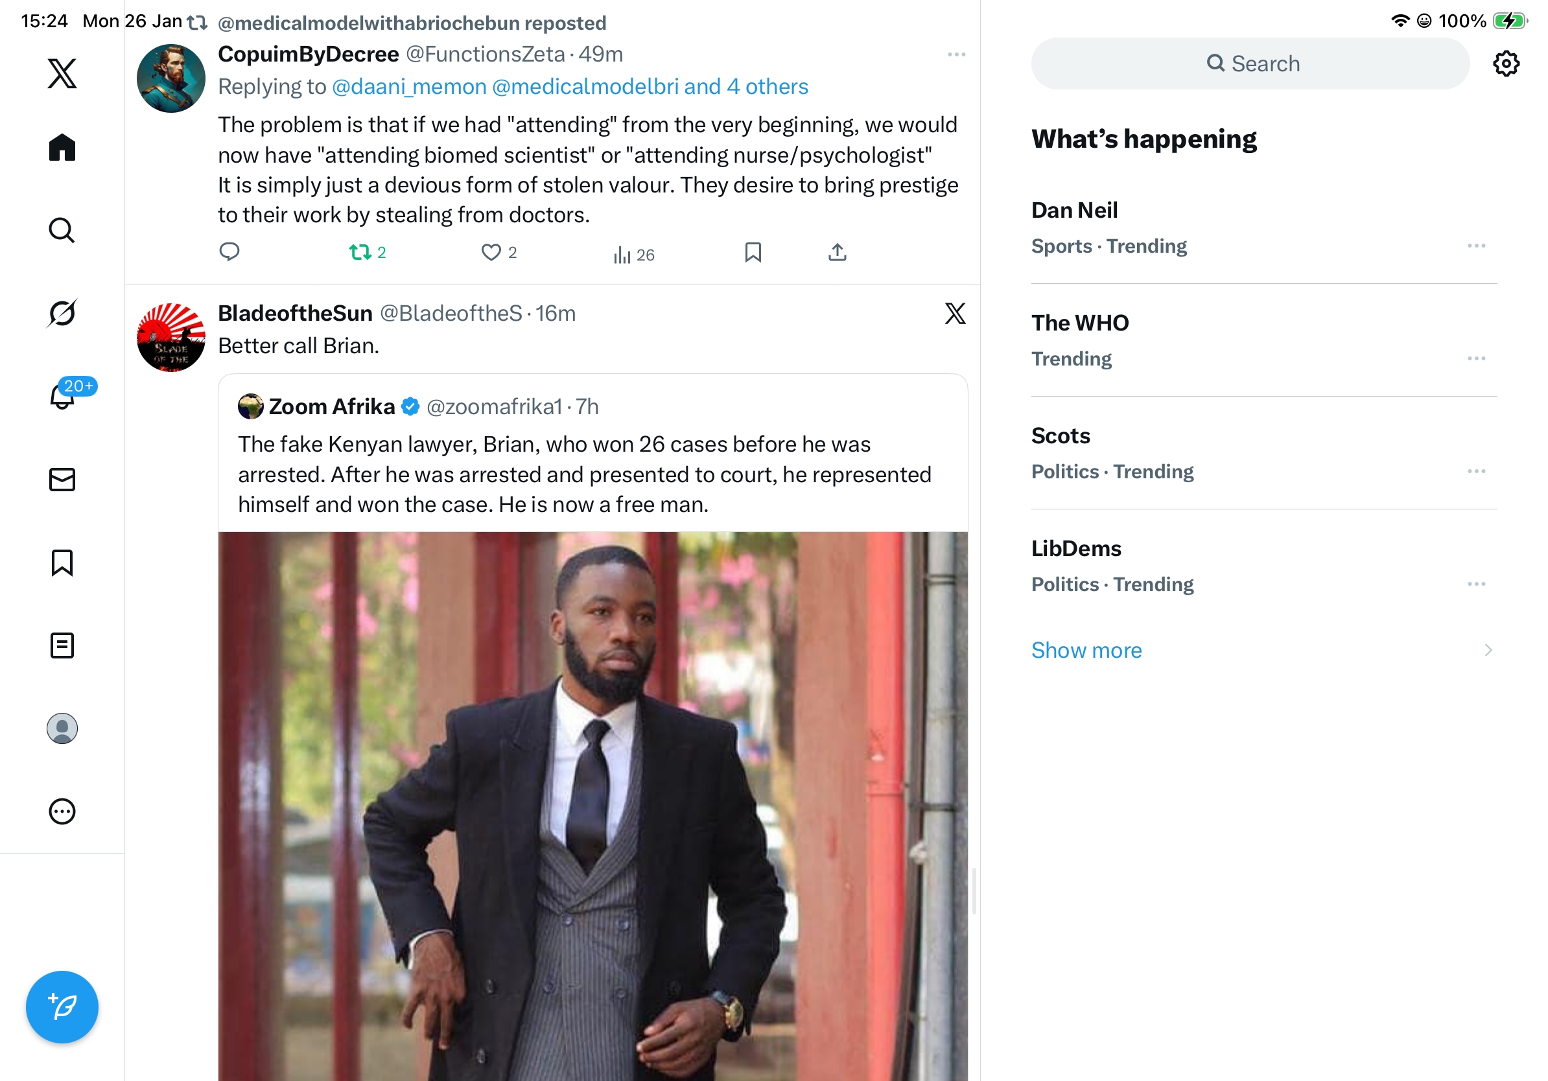
Task: Toggle like on CopuimByDecree's post
Action: click(x=491, y=253)
